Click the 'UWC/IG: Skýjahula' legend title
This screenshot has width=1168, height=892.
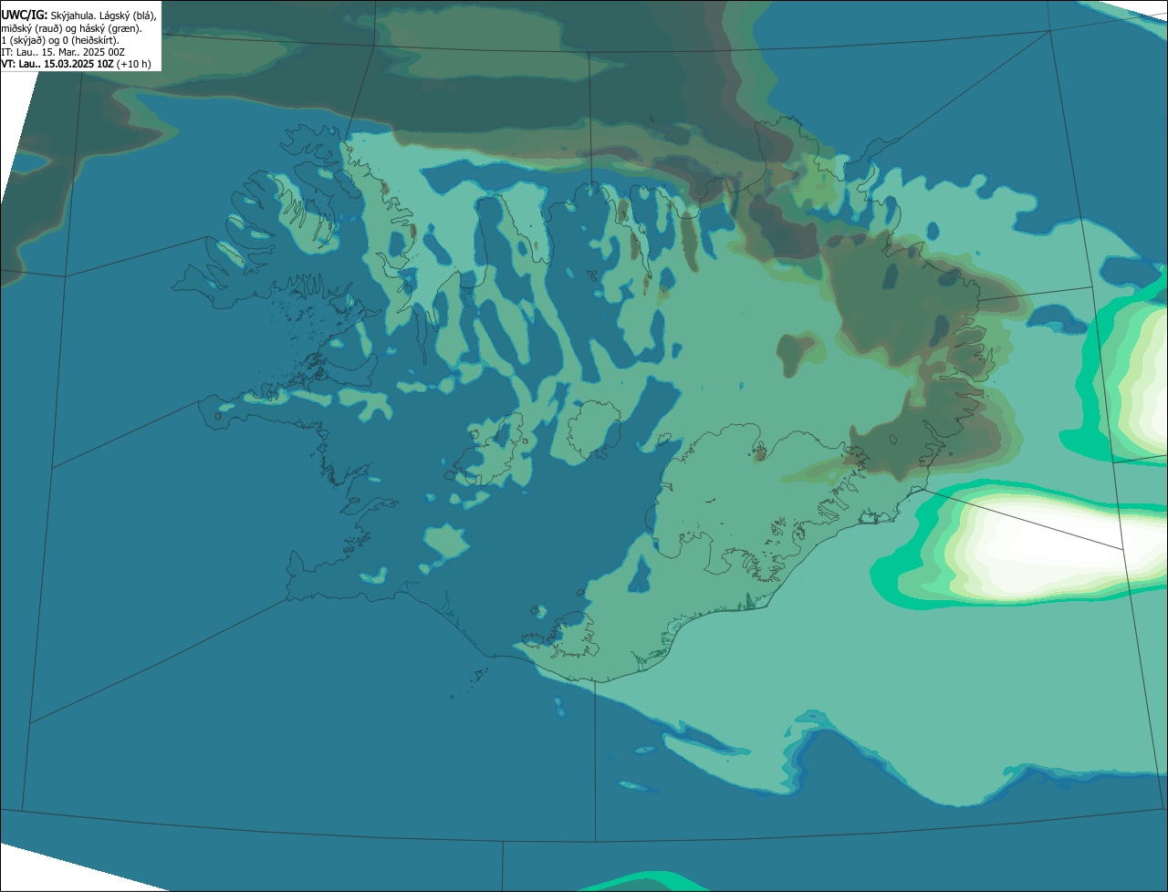(49, 16)
